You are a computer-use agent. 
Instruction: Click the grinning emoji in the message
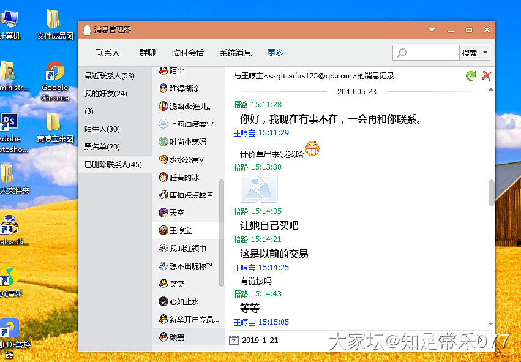point(312,148)
